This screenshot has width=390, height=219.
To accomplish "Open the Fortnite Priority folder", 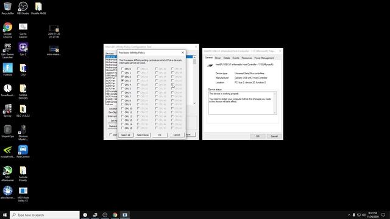I will click(x=23, y=173).
